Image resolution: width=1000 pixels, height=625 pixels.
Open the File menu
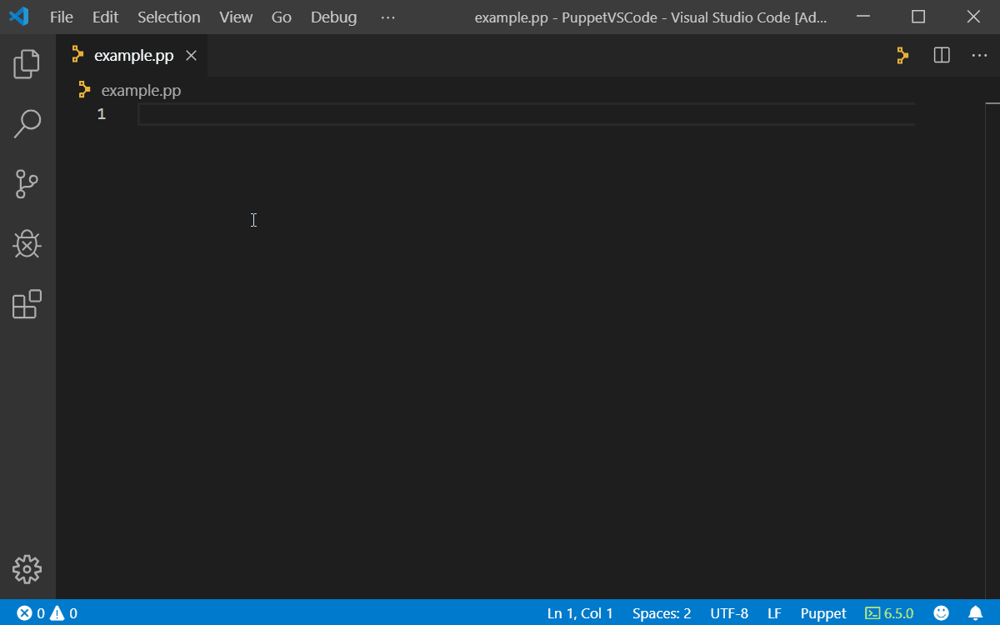pos(61,17)
